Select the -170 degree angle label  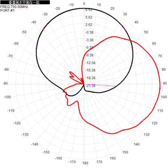click(x=72, y=162)
